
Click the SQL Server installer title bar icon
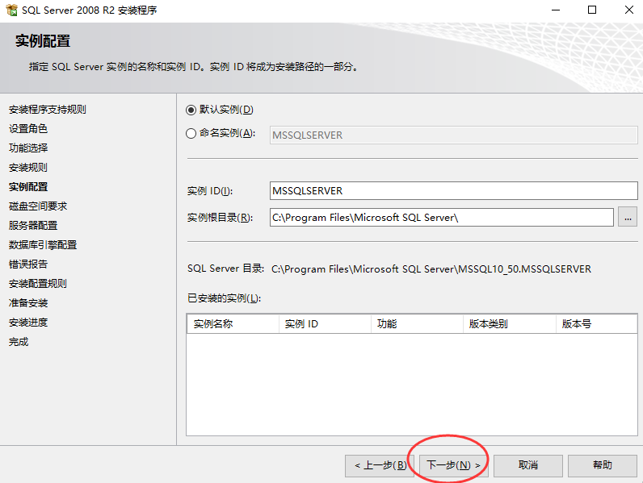pos(12,10)
